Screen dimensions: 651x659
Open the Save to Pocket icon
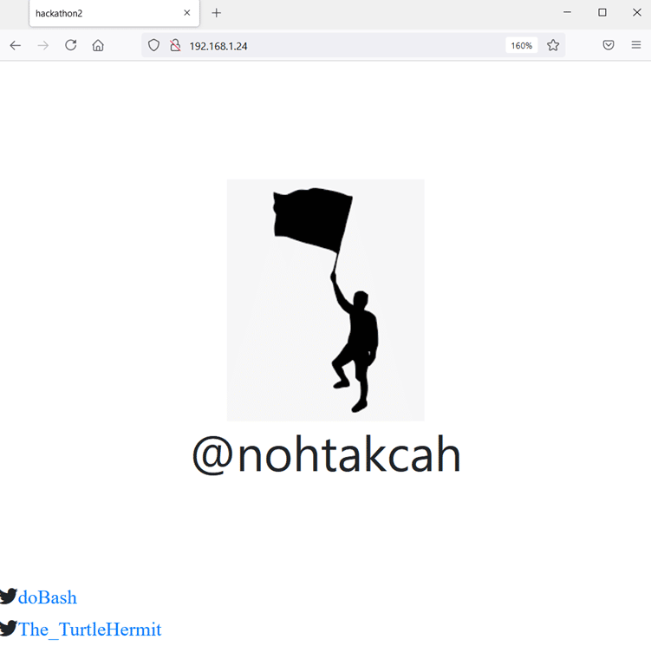pos(609,45)
